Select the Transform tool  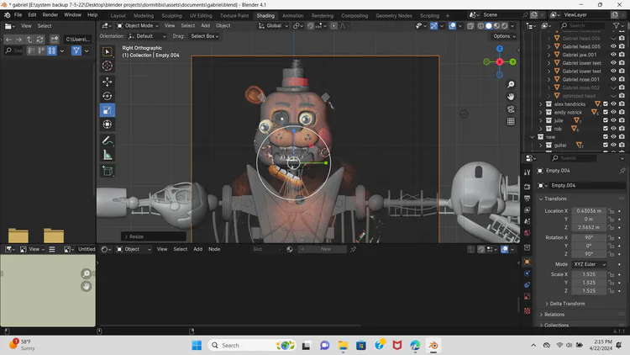pos(108,125)
